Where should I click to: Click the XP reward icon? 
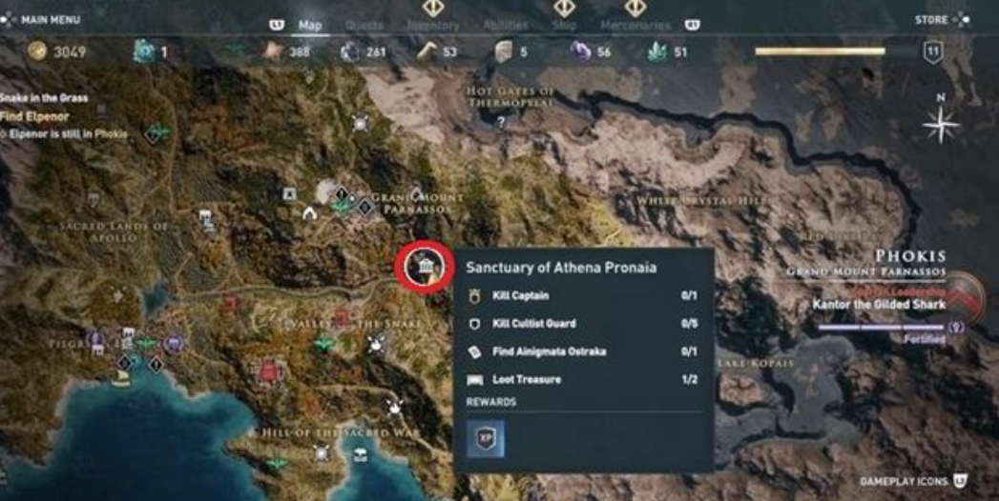[x=486, y=438]
